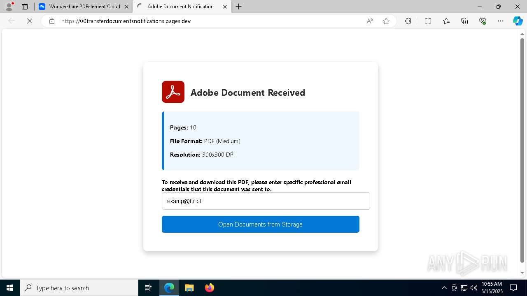Select Resolution: 300x300 DPI text
The image size is (527, 296).
pos(202,155)
